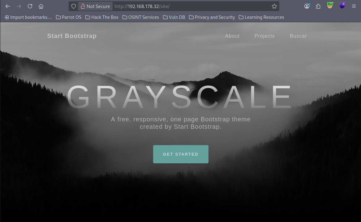Open the hamburger application menu
The width and height of the screenshot is (361, 222).
pos(354,6)
